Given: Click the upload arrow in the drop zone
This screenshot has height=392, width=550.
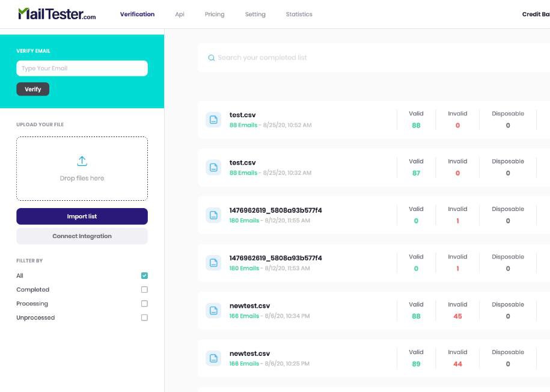Looking at the screenshot, I should pyautogui.click(x=82, y=160).
